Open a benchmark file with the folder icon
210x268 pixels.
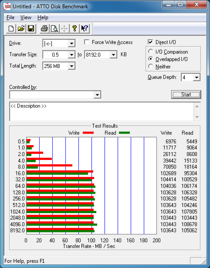[x=21, y=28]
